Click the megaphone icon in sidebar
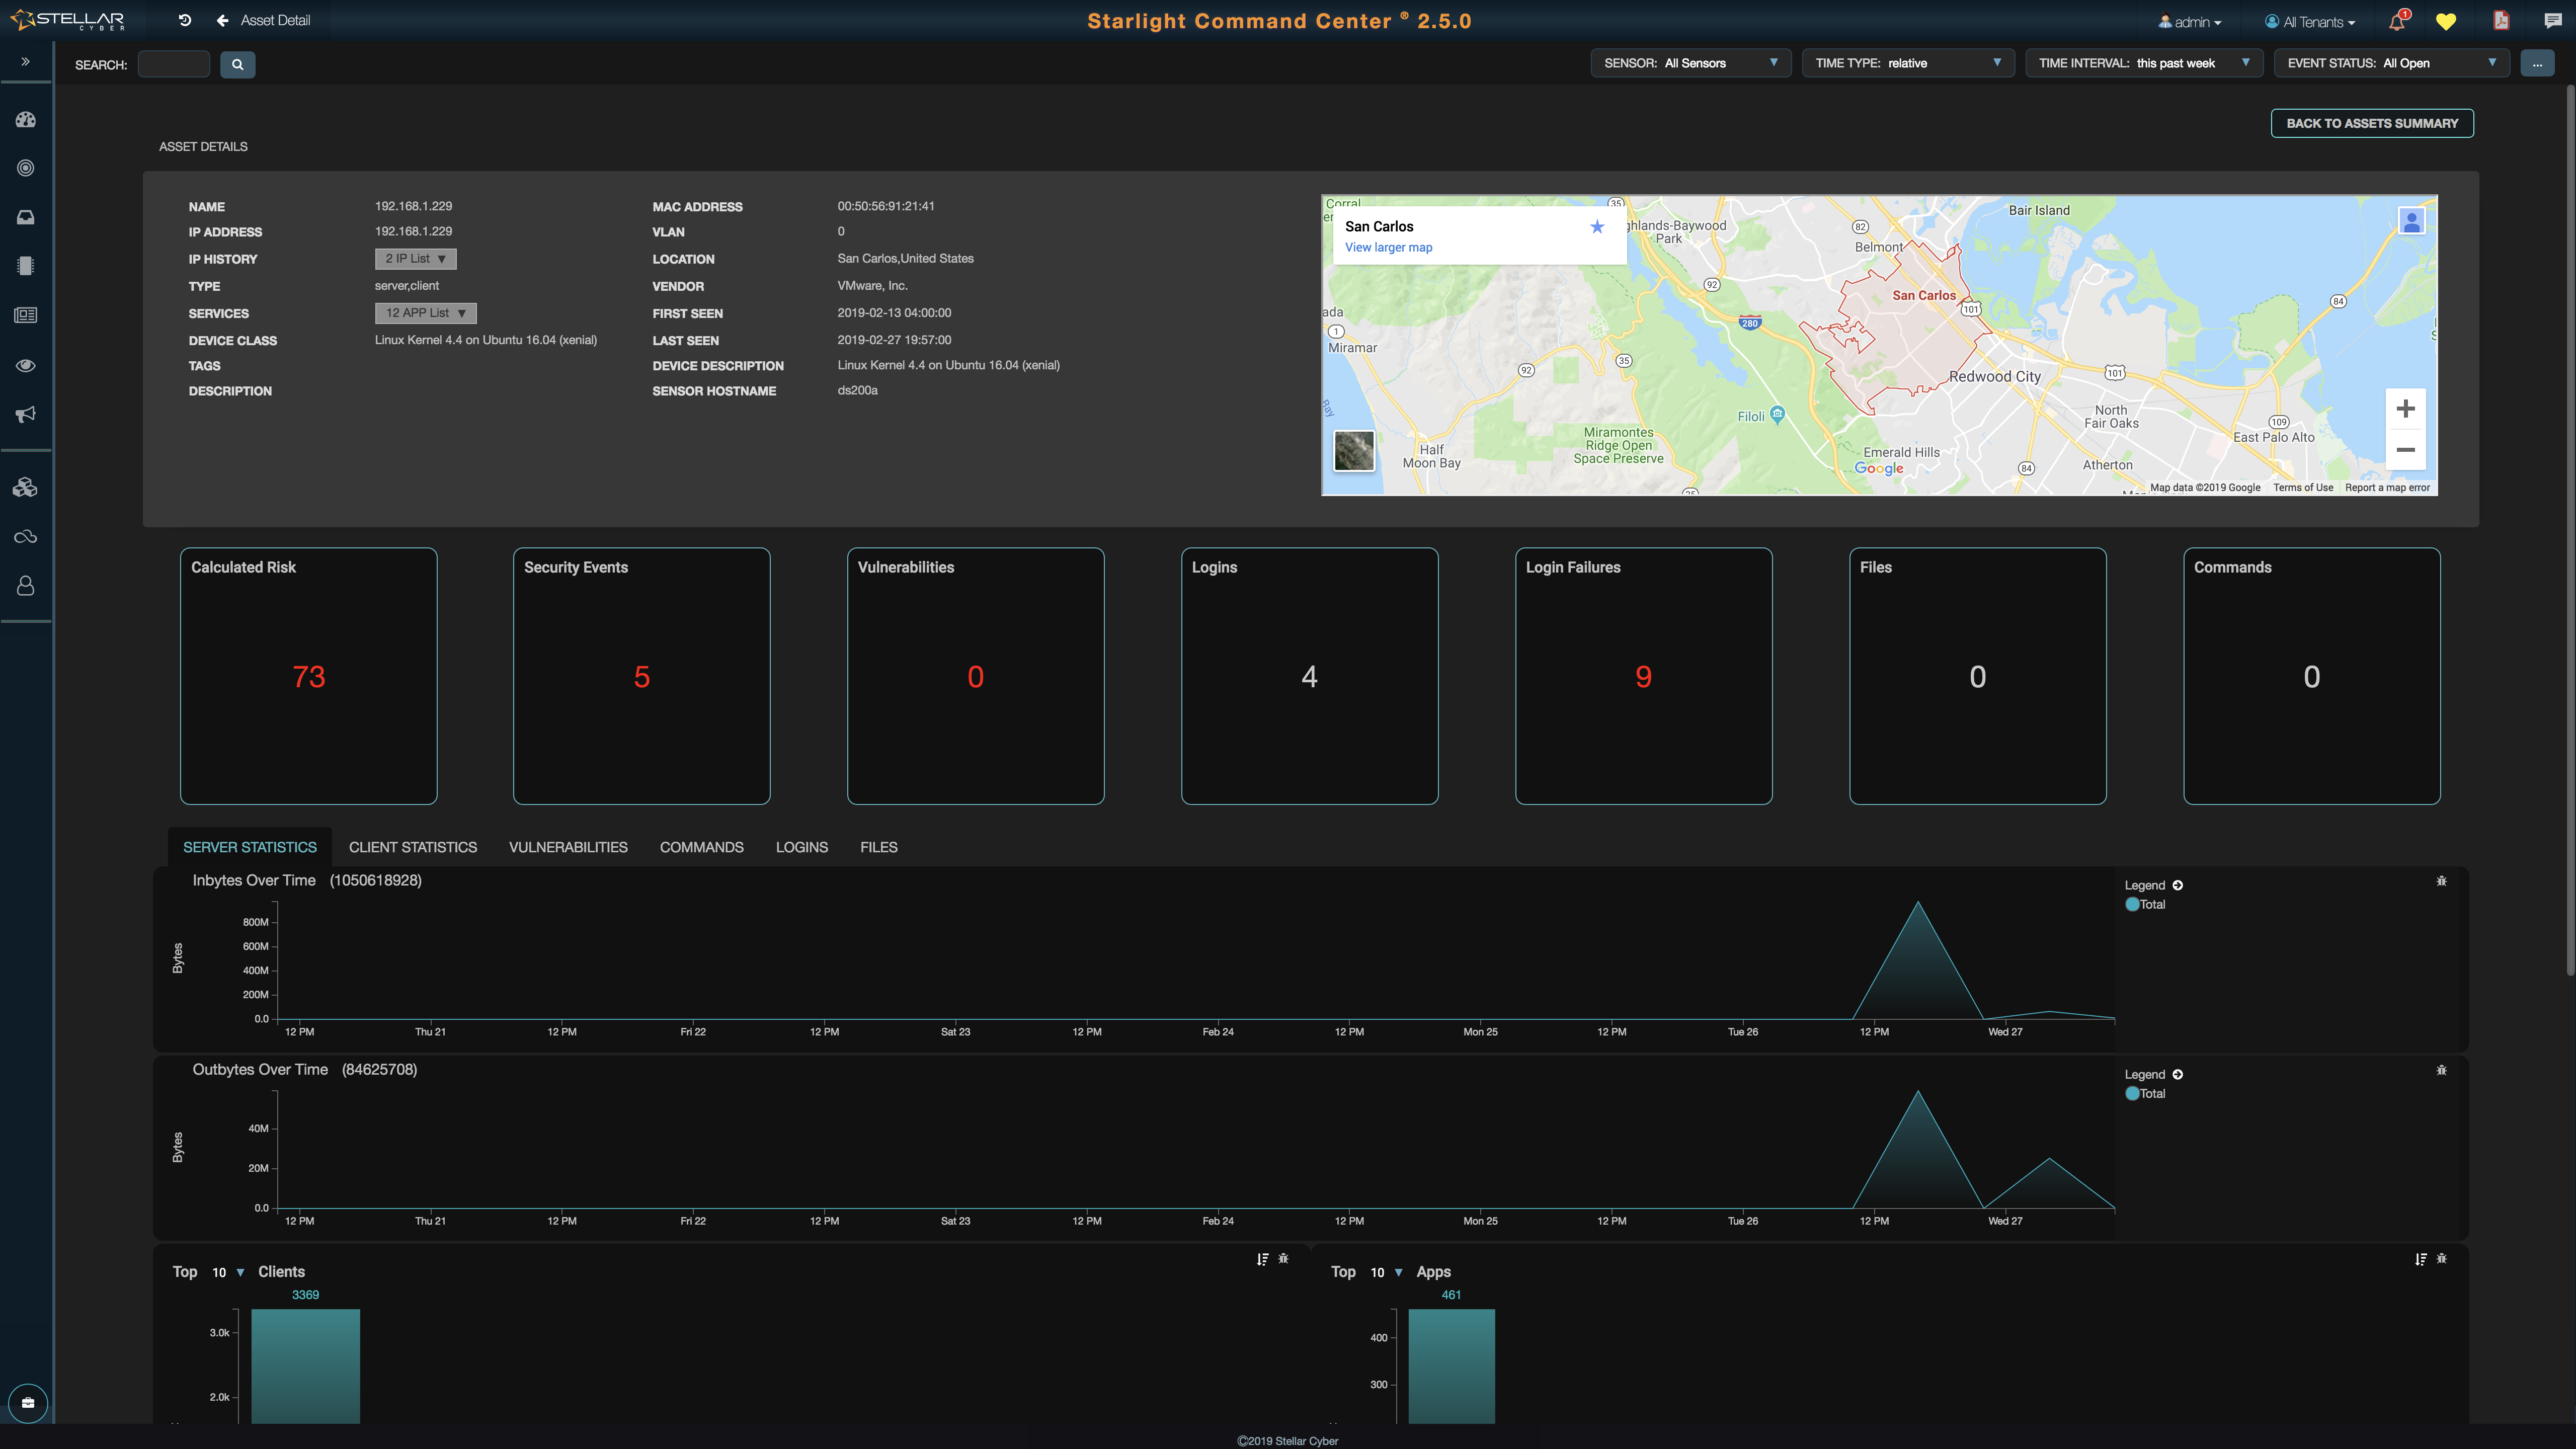The height and width of the screenshot is (1449, 2576). (26, 414)
